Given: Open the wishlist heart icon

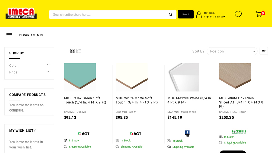Looking at the screenshot, I should tap(238, 14).
